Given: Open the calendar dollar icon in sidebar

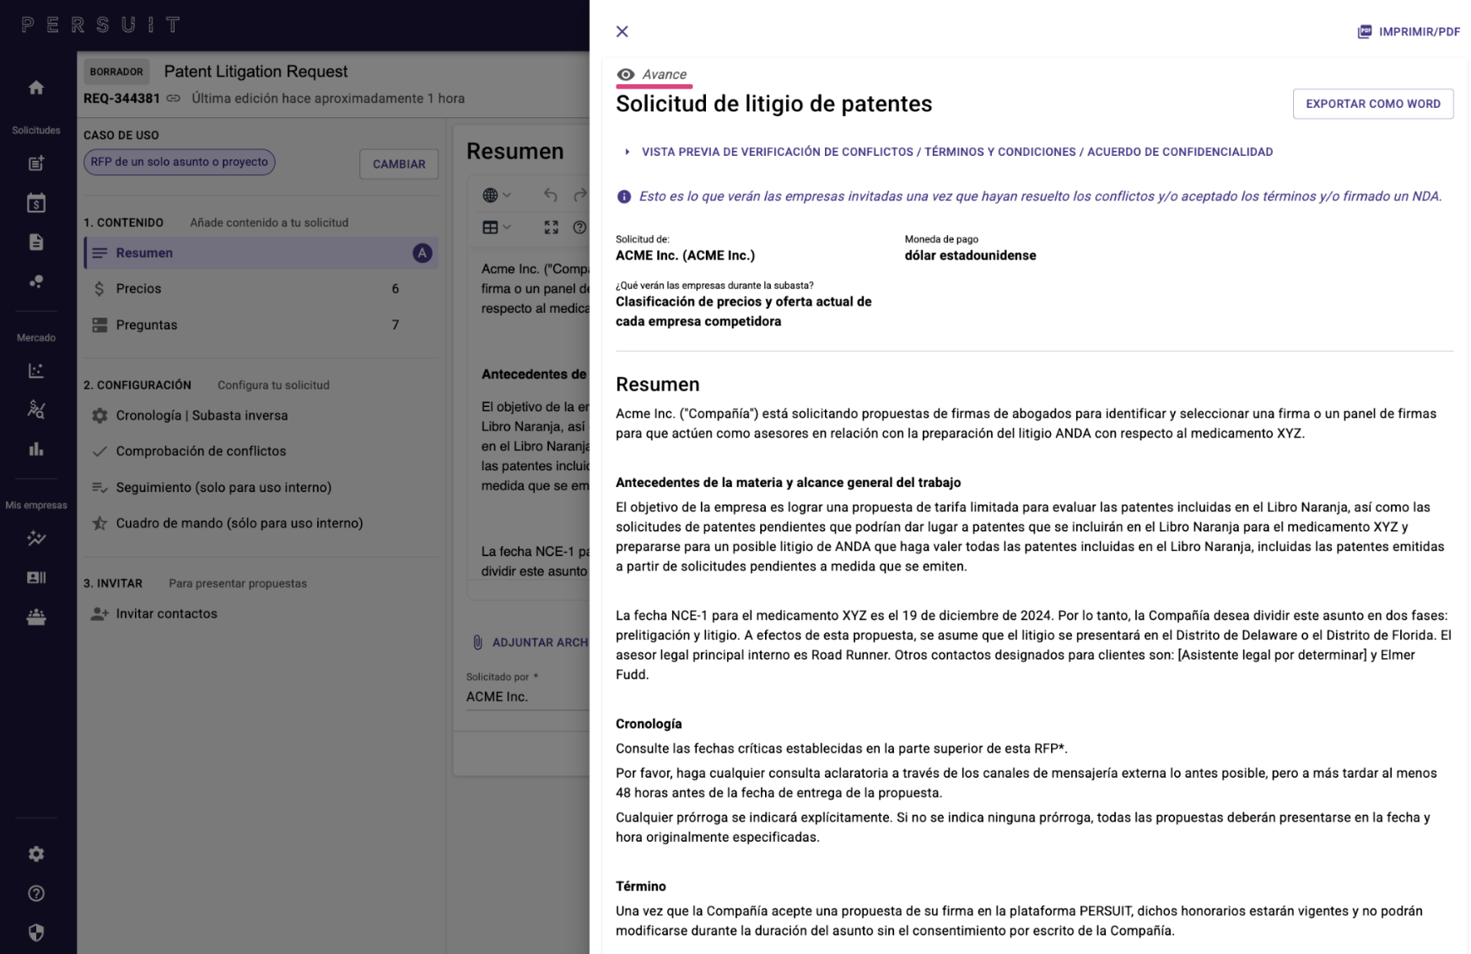Looking at the screenshot, I should [36, 202].
